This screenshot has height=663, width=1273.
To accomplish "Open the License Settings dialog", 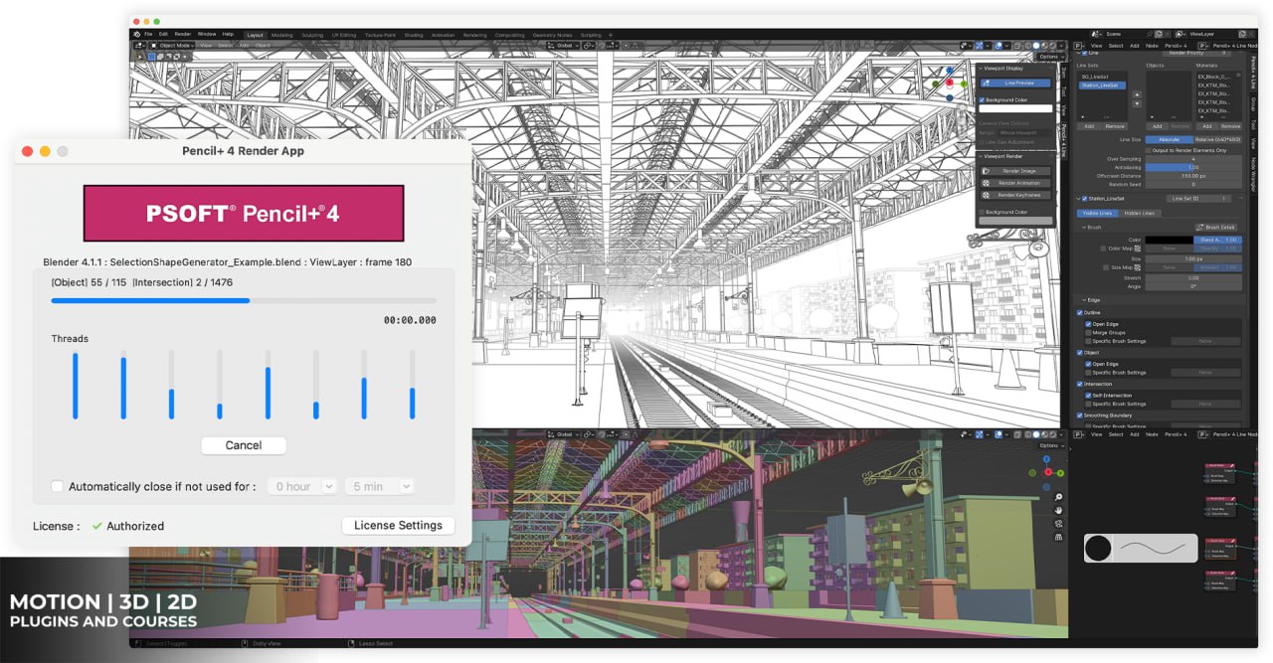I will pyautogui.click(x=398, y=526).
